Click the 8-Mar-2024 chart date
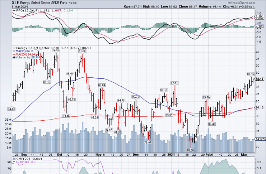Image resolution: width=266 pixels, height=174 pixels. (x=10, y=6)
